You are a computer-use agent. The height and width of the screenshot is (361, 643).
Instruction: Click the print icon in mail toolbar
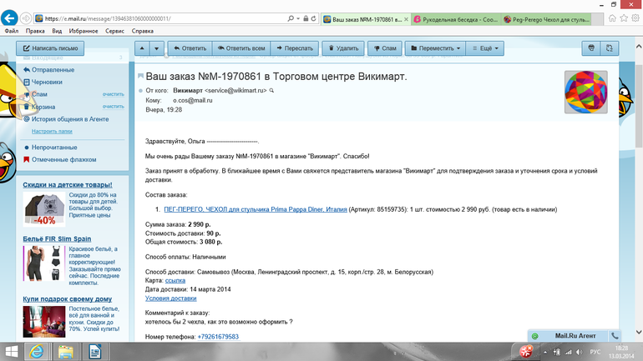[x=591, y=48]
